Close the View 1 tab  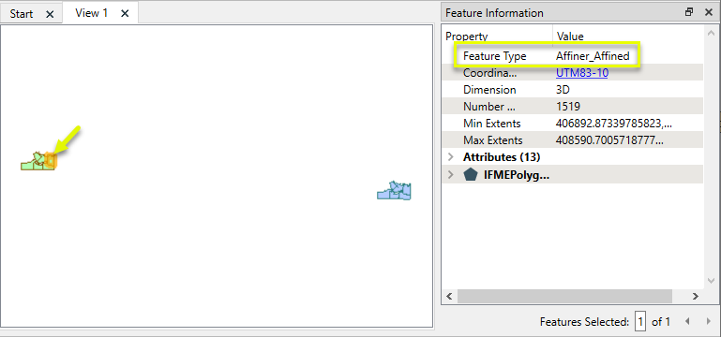(x=125, y=14)
